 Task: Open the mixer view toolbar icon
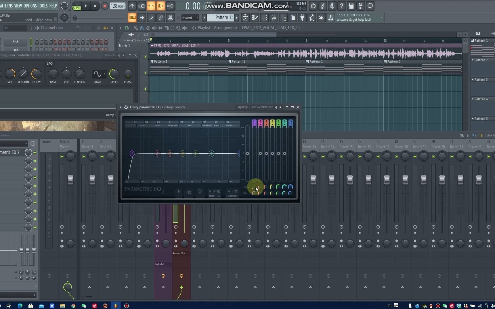pyautogui.click(x=274, y=18)
